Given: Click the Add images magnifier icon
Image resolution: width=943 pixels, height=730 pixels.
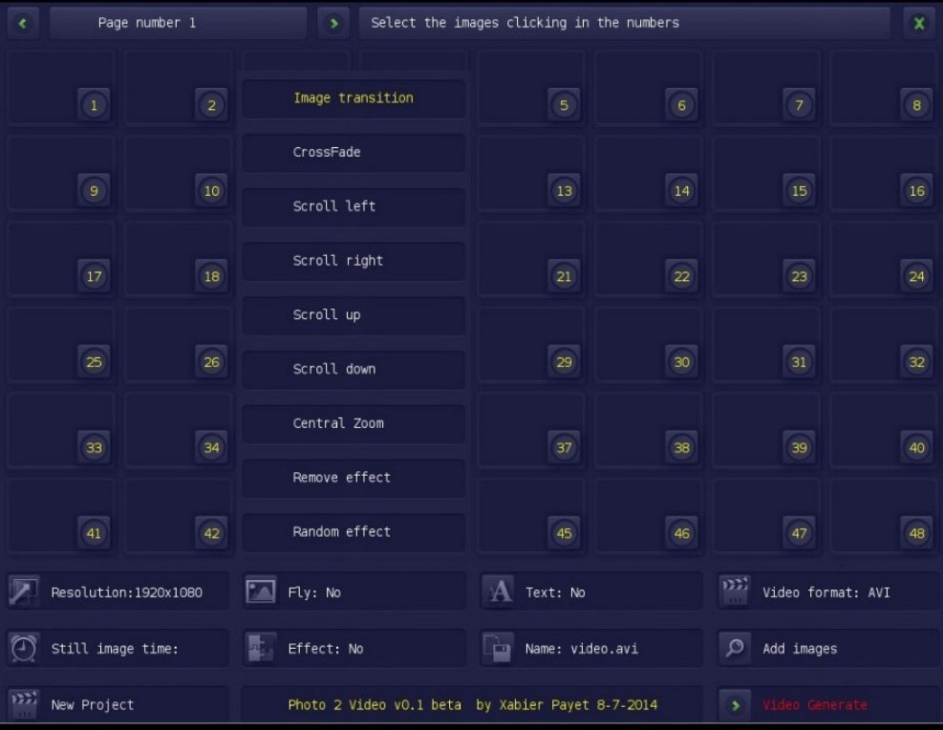Looking at the screenshot, I should [x=734, y=648].
